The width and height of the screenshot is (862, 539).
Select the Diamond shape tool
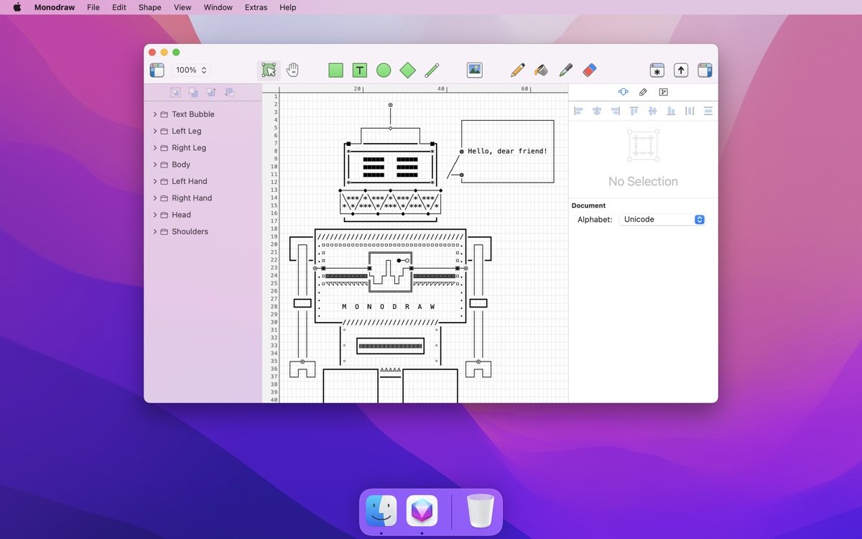point(407,70)
